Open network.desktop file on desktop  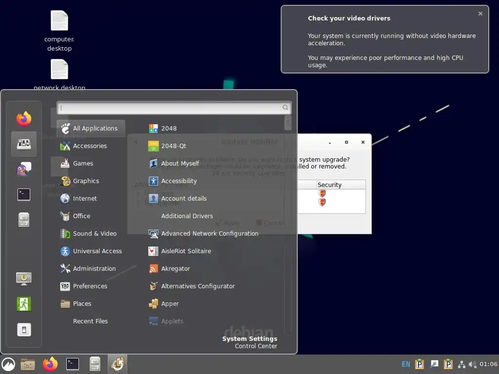pos(59,75)
